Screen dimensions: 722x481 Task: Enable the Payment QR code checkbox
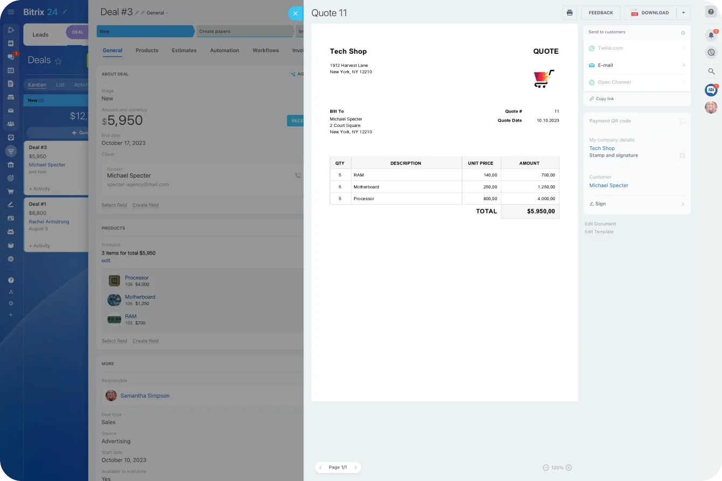[x=682, y=122]
